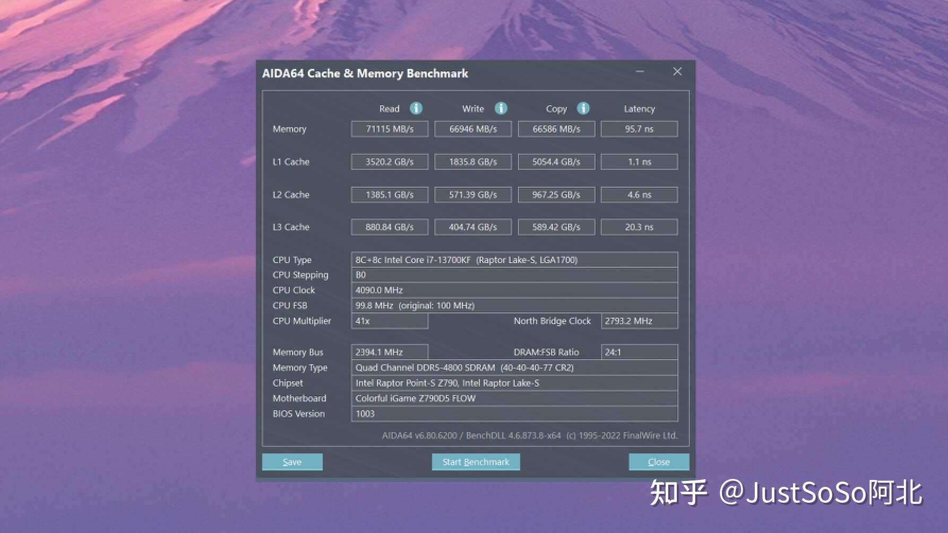This screenshot has width=948, height=533.
Task: Click the info icon next to Read
Action: tap(416, 108)
